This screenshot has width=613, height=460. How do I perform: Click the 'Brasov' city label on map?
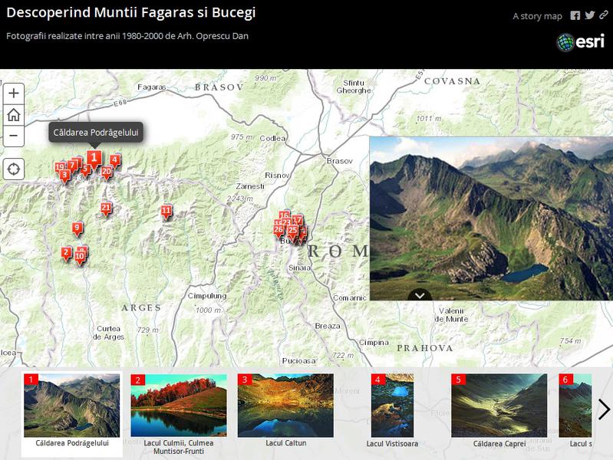pos(339,161)
